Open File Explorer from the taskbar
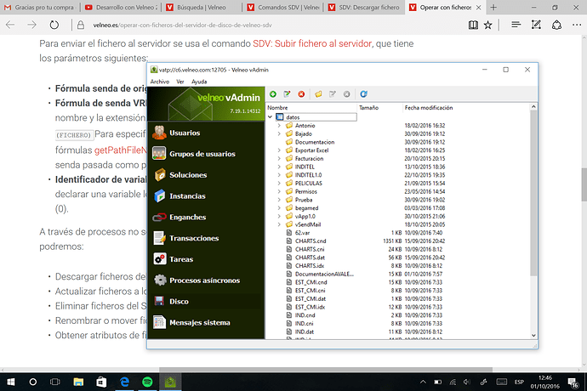The width and height of the screenshot is (587, 391). click(x=78, y=382)
